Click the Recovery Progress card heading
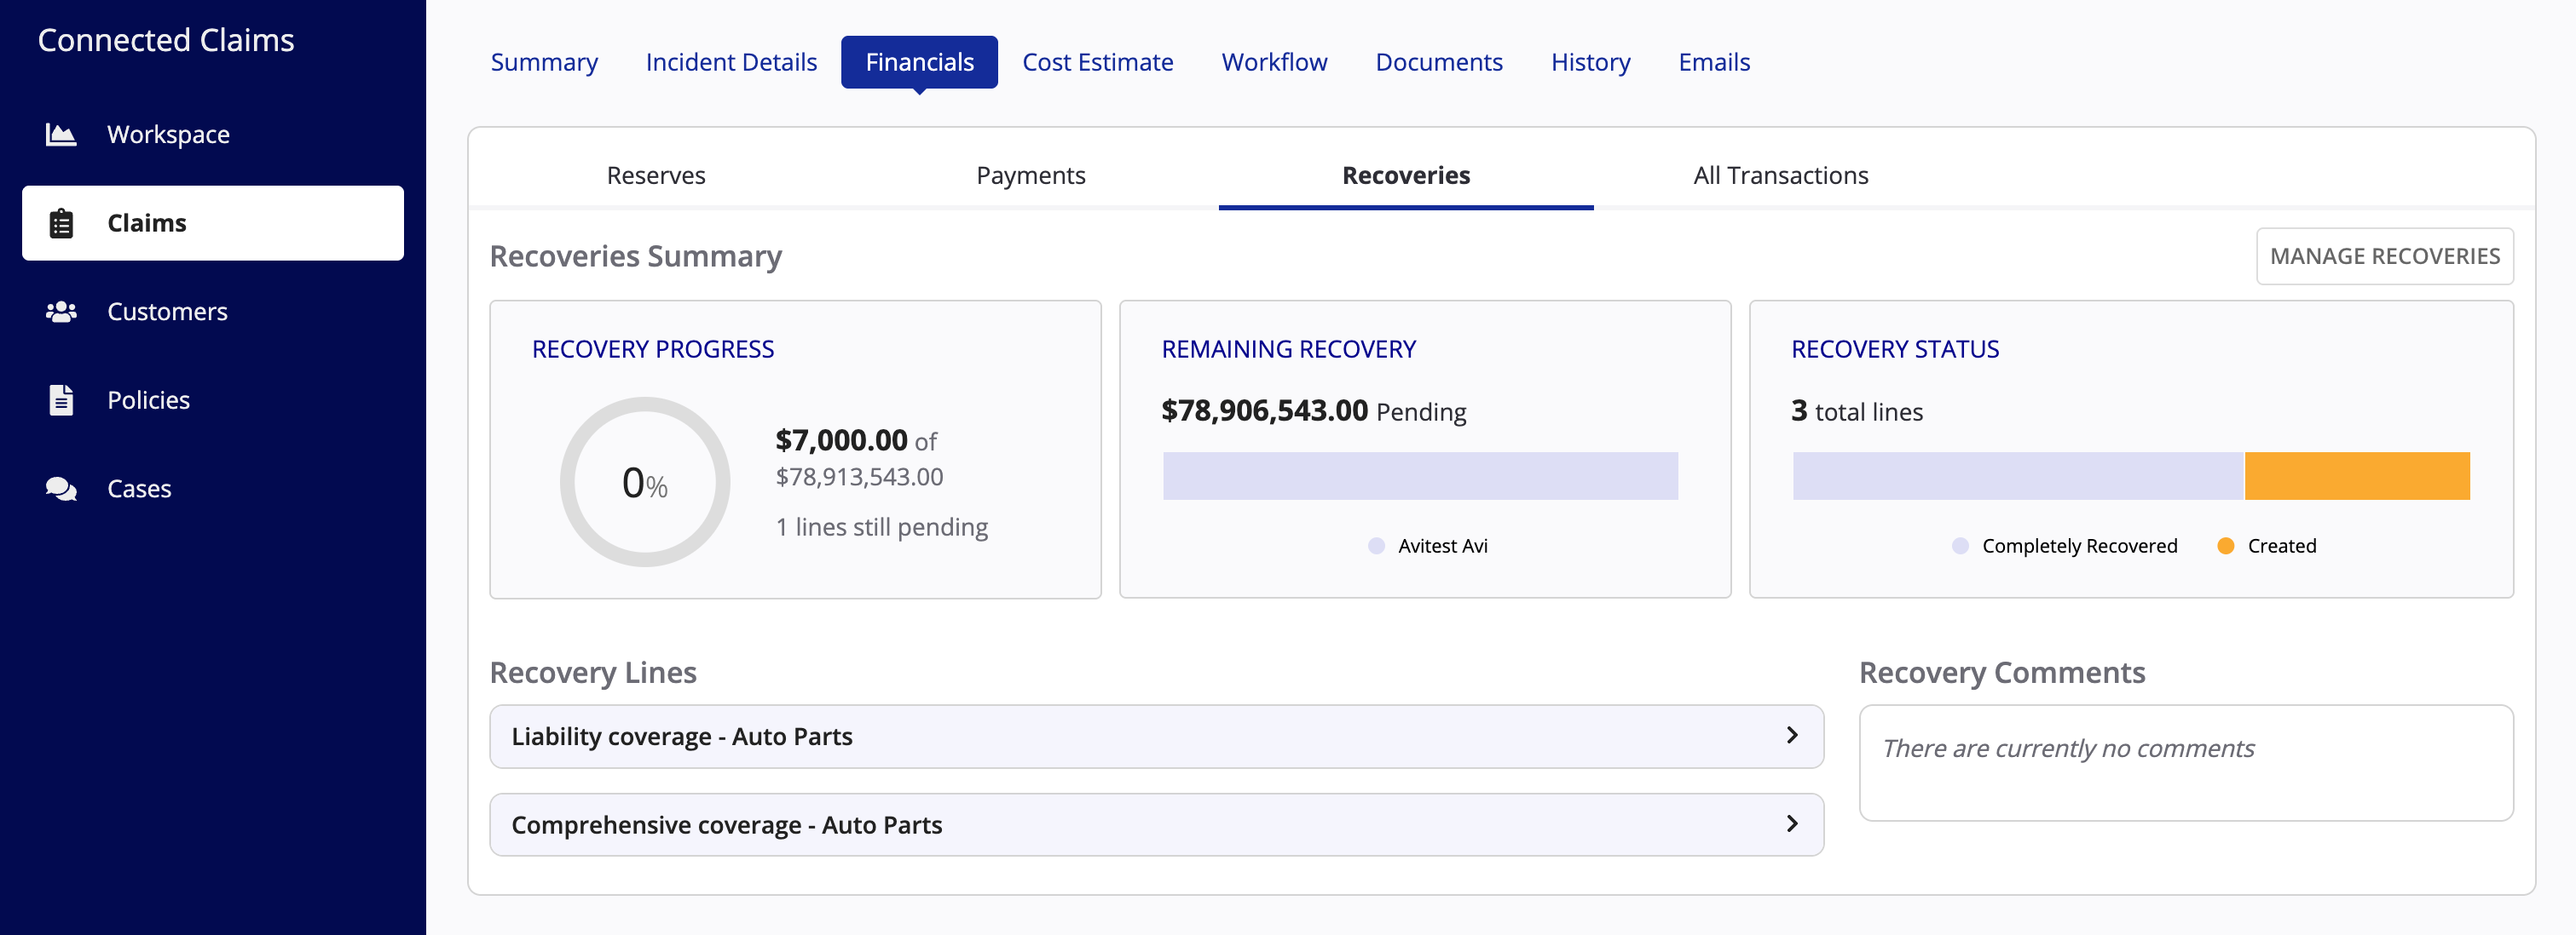The width and height of the screenshot is (2576, 935). (x=652, y=348)
